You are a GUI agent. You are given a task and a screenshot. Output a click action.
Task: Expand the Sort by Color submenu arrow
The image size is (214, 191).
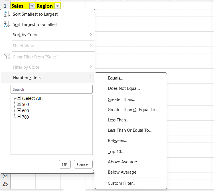[x=90, y=34]
